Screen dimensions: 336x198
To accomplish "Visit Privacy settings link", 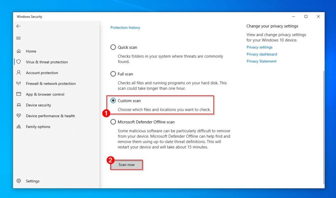I will click(x=259, y=47).
